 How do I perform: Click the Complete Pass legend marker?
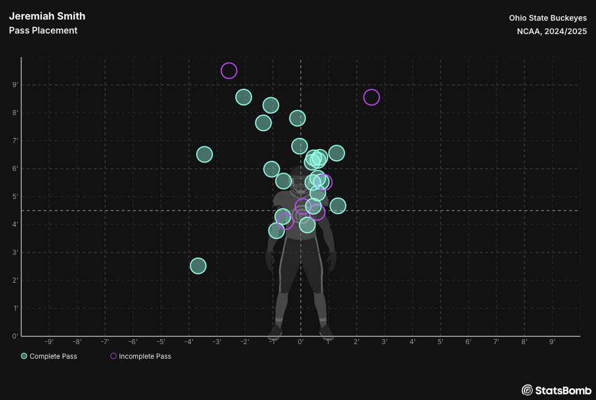24,356
